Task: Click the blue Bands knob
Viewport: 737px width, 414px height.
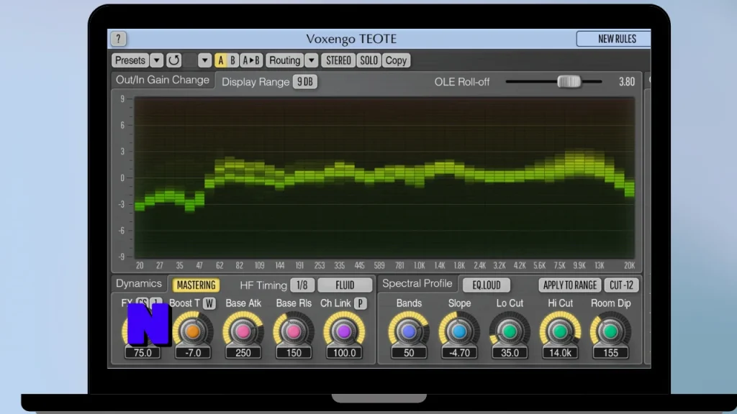Action: [x=409, y=331]
